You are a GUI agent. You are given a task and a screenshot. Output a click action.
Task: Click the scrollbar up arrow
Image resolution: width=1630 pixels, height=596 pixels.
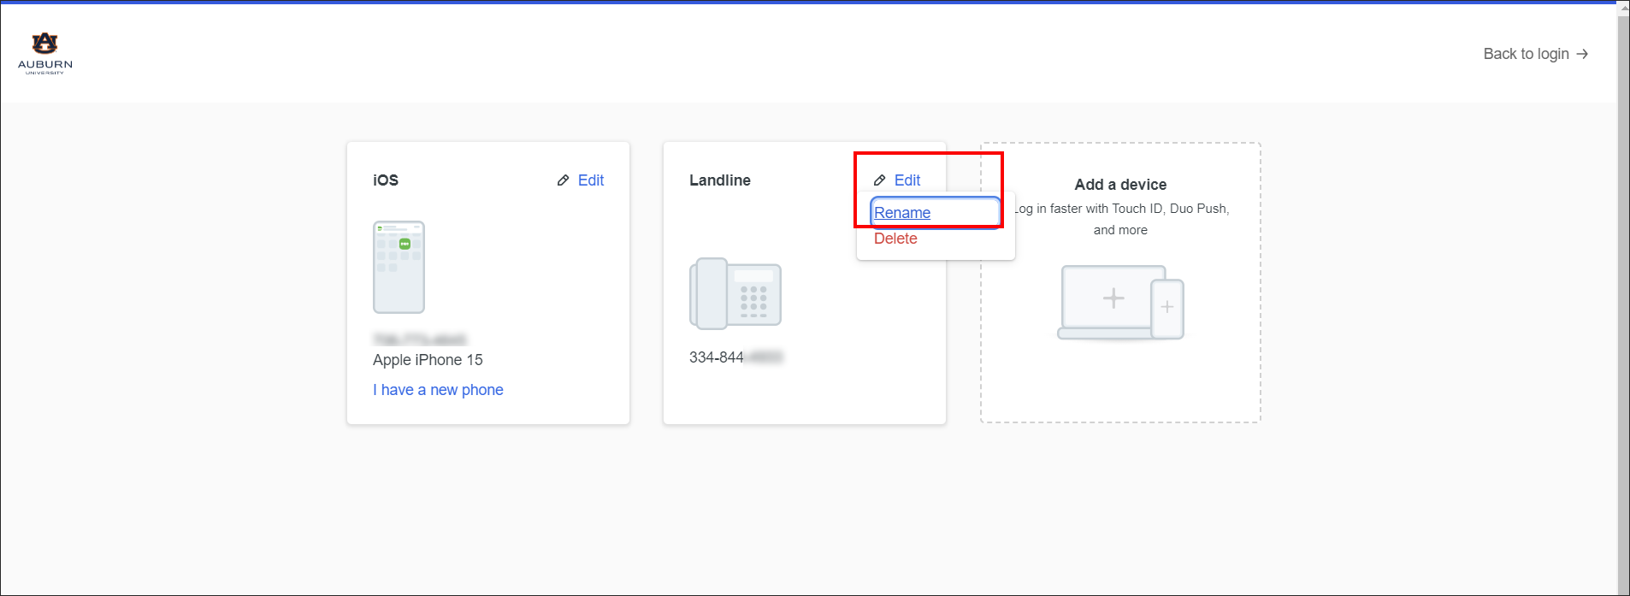[1623, 8]
